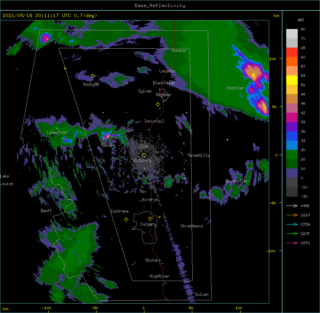Viewport: 320px width, 313px height.
Task: Pick the bright yellow swatch in dBZ legend
Action: [x=292, y=80]
